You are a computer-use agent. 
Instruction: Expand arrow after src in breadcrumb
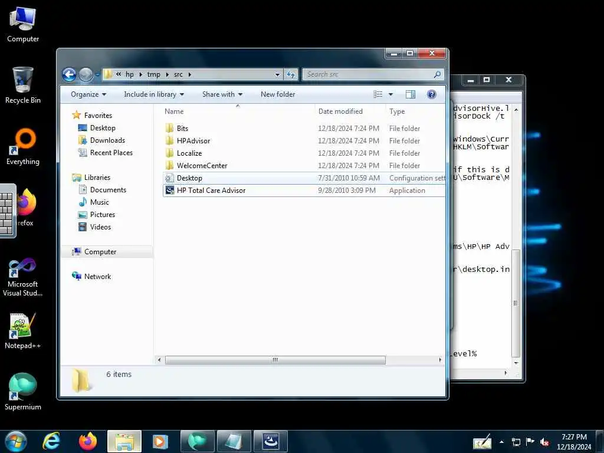coord(190,74)
